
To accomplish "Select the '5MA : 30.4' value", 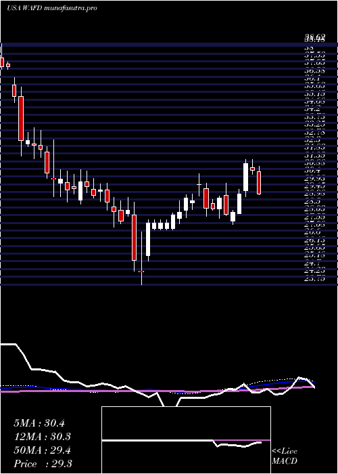I will tap(39, 423).
